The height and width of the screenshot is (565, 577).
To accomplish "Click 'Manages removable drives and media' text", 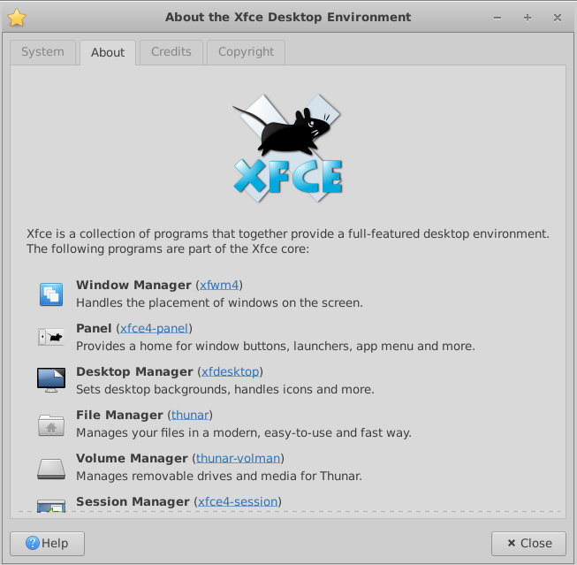I will click(219, 476).
